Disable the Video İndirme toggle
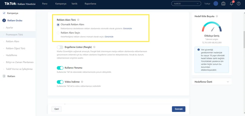Screen dimensions: 245x116 click(x=60, y=82)
